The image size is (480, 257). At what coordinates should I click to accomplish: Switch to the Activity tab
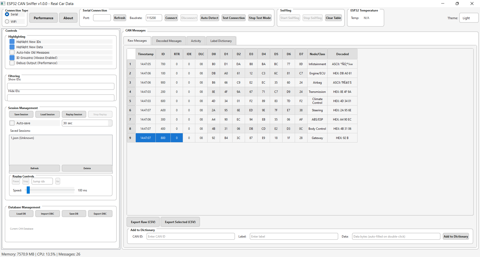click(196, 40)
